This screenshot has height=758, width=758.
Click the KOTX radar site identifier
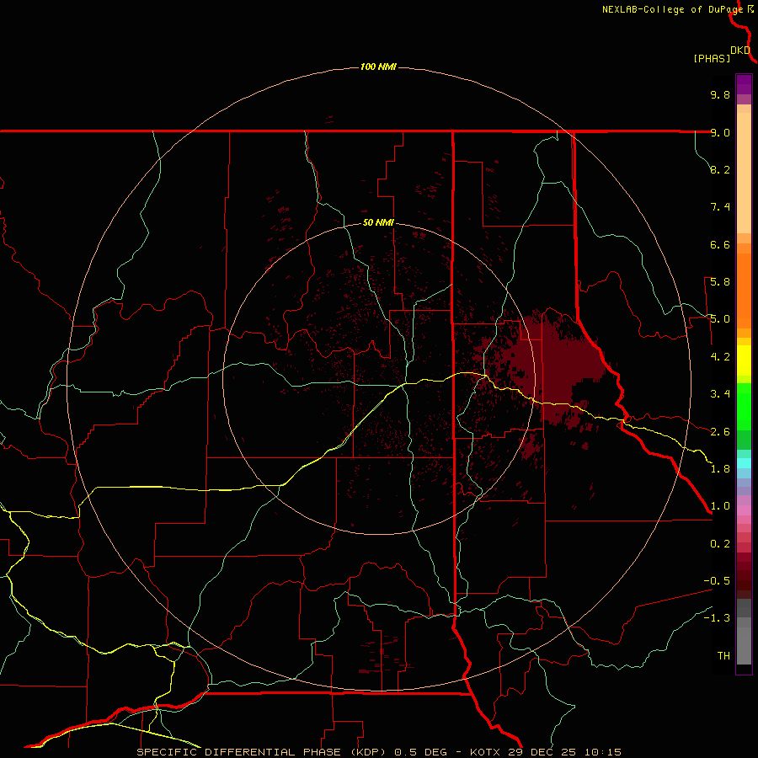pos(485,752)
